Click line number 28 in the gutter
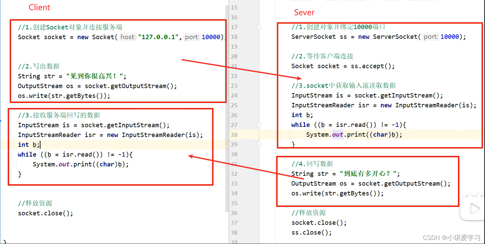 click(234, 135)
